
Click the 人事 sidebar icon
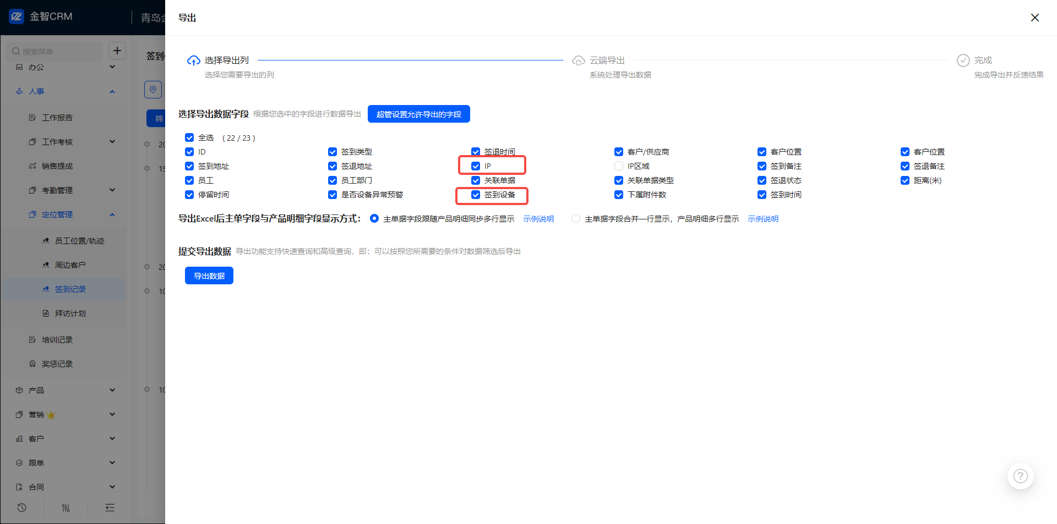coord(19,91)
